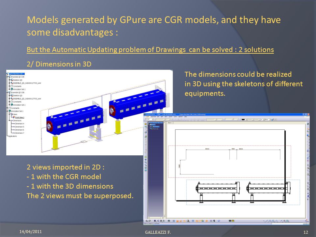Open the Help menu in CATIA
Viewport: 316px width, 237px height.
(185, 117)
